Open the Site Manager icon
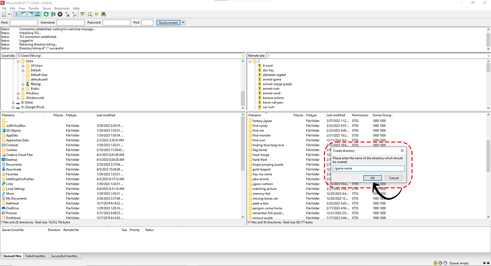 pyautogui.click(x=5, y=14)
